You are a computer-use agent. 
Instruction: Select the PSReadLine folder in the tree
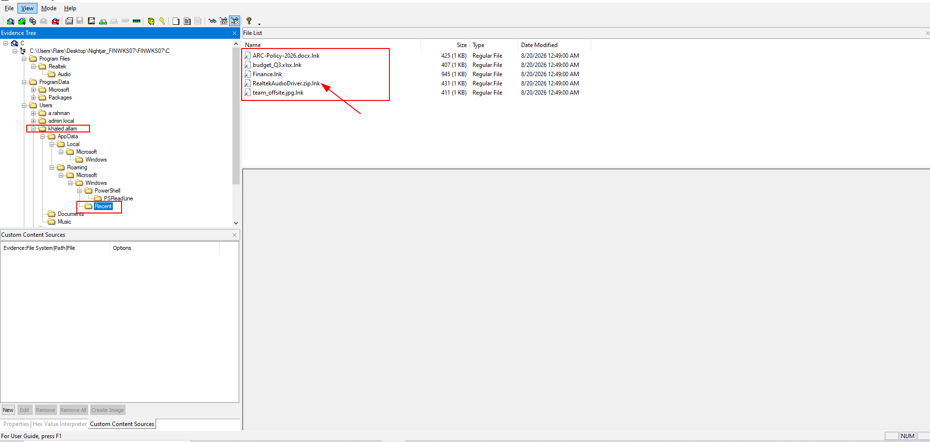(x=118, y=198)
